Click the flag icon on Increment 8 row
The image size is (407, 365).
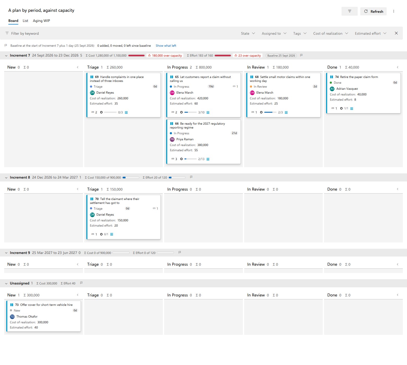(191, 177)
